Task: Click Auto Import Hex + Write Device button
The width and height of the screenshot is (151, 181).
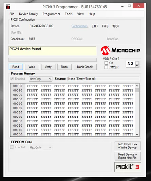Action: 128,146
